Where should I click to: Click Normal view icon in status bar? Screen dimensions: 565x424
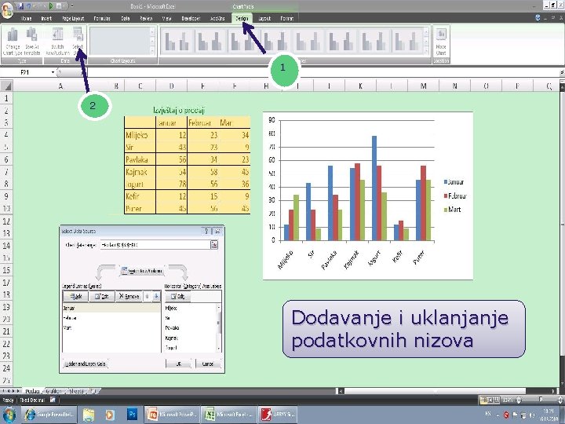pyautogui.click(x=484, y=400)
